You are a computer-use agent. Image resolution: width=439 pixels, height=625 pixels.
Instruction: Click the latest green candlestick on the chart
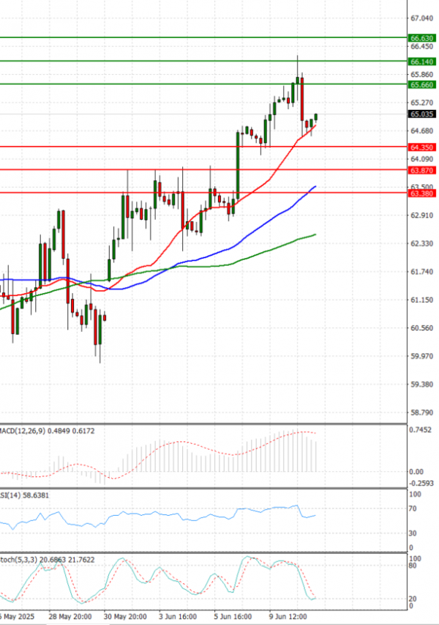point(316,117)
